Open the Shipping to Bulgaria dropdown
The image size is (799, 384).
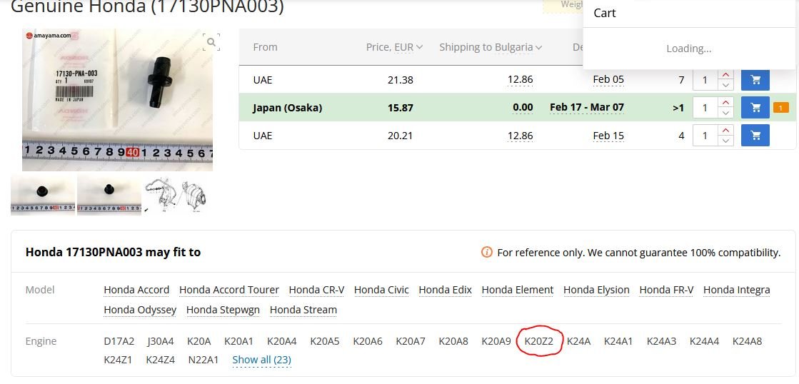click(x=490, y=47)
